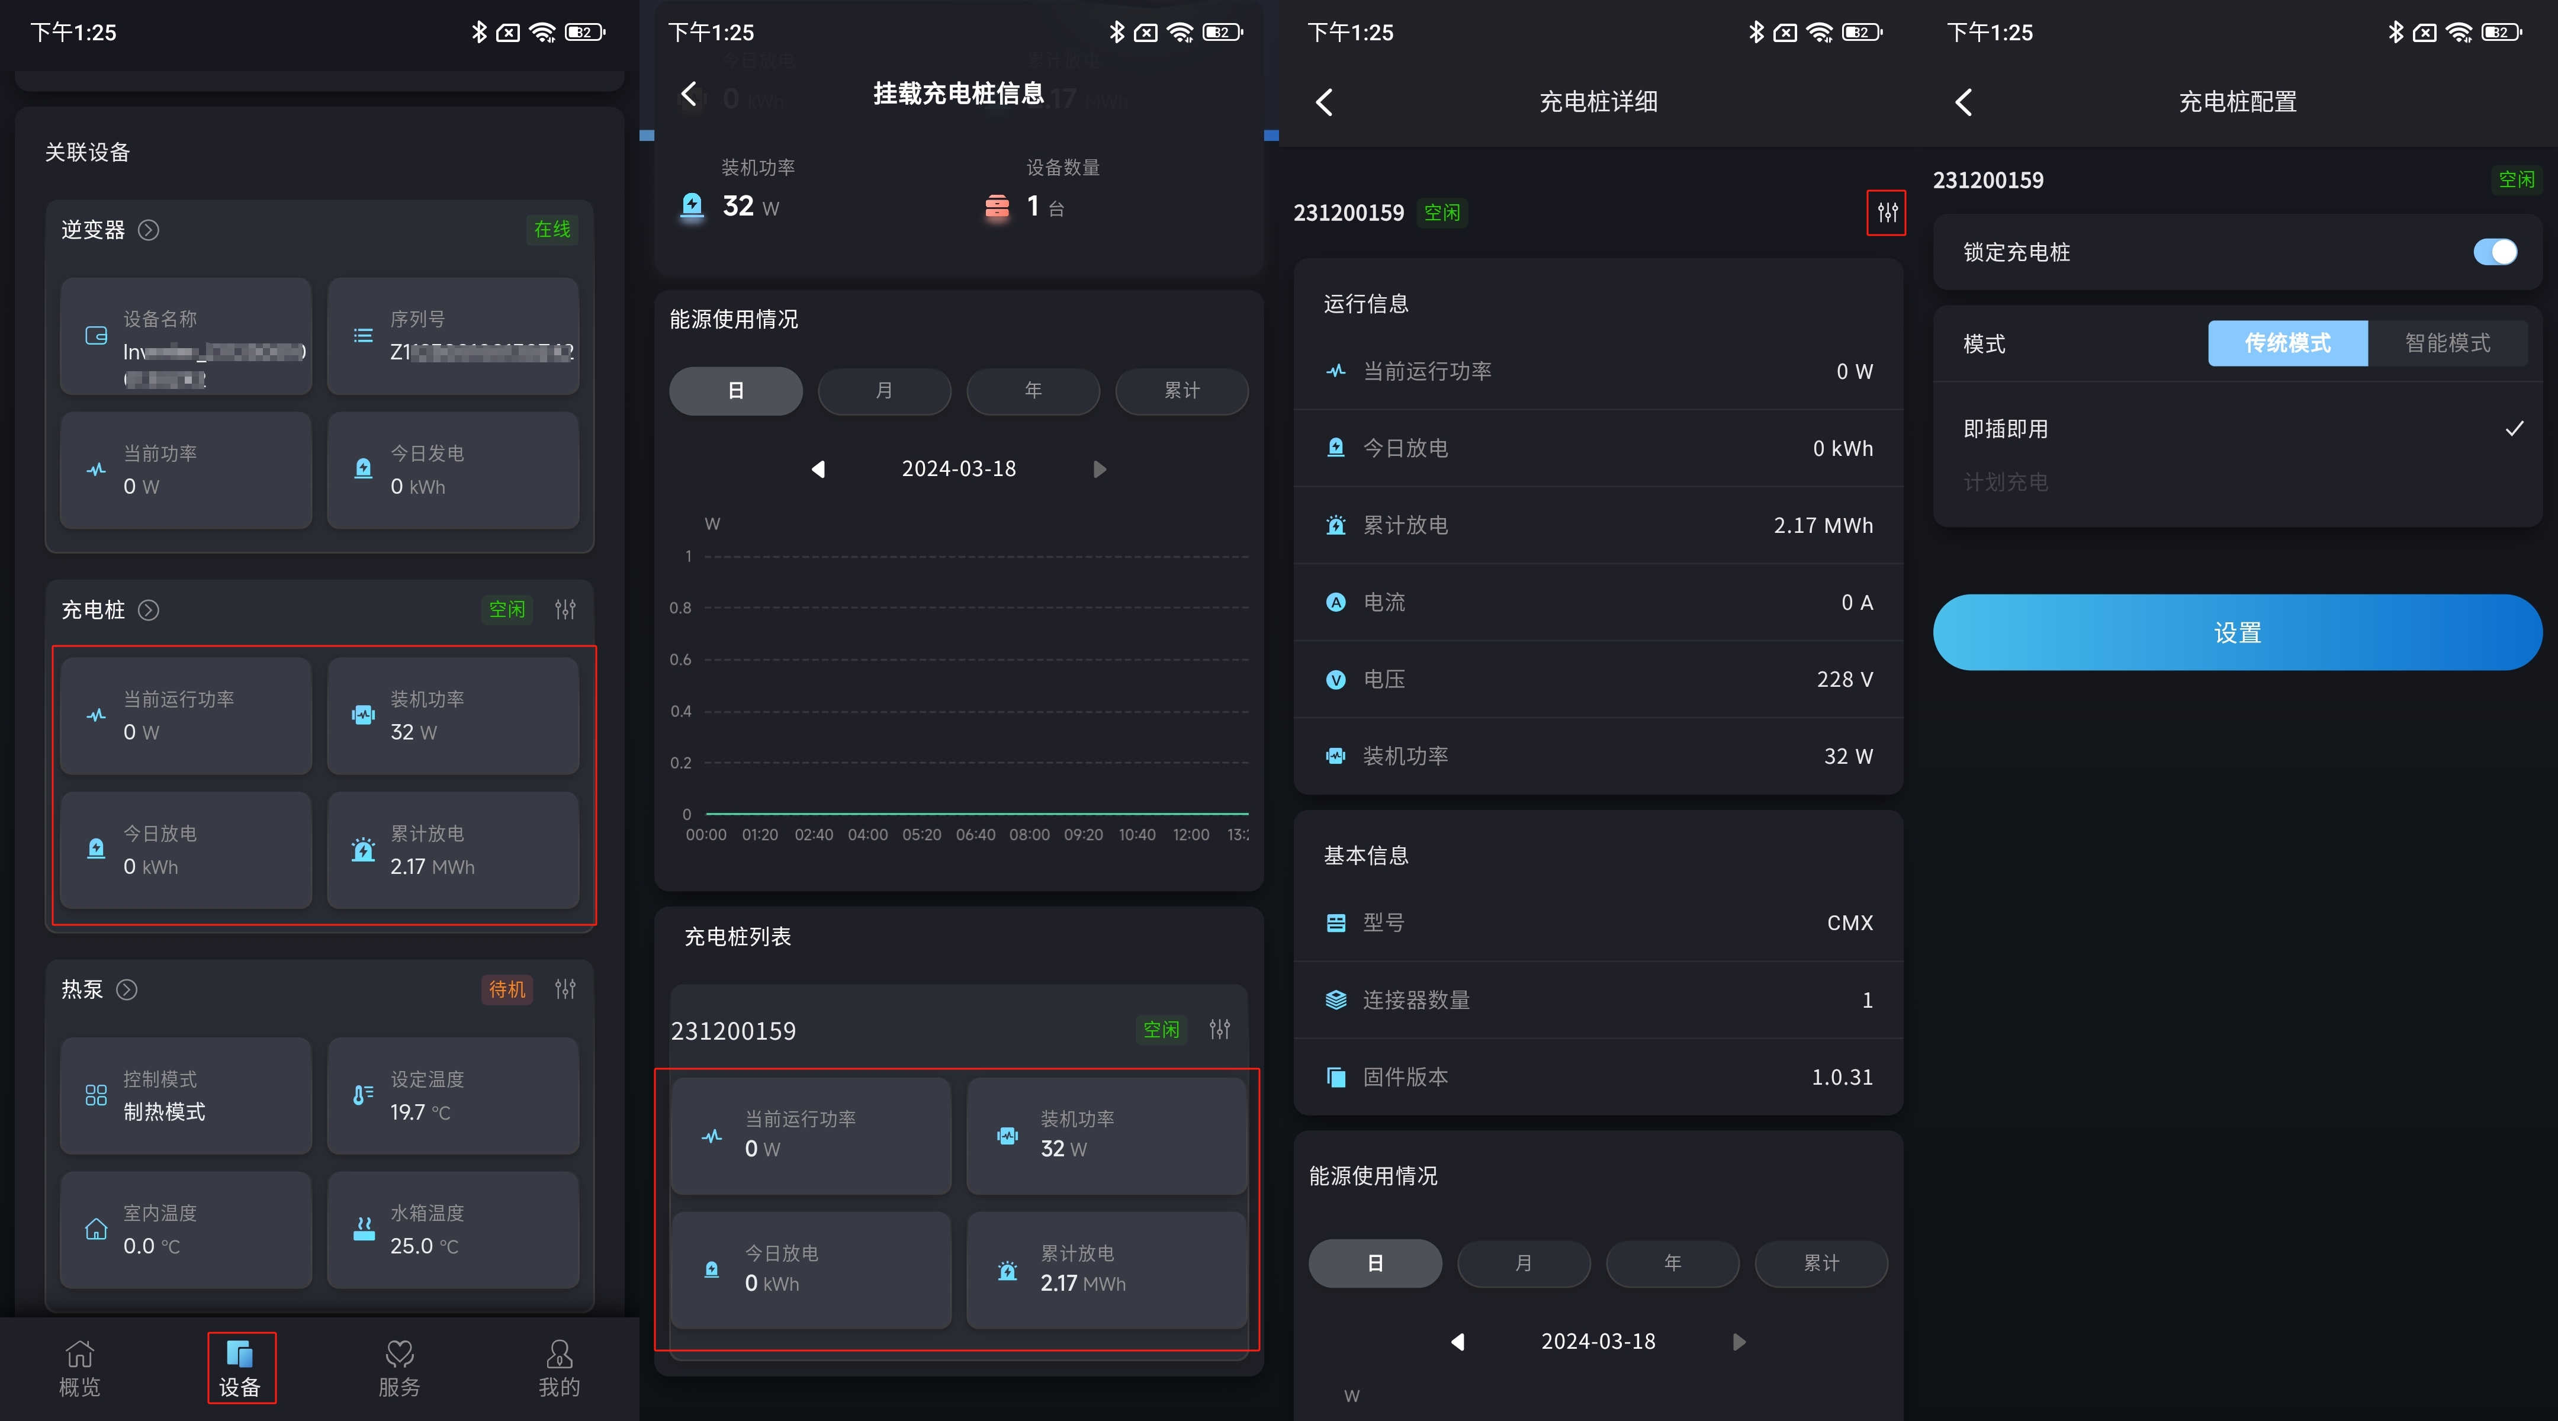Go back from 充电桩配置 page
This screenshot has width=2558, height=1421.
click(x=1963, y=101)
